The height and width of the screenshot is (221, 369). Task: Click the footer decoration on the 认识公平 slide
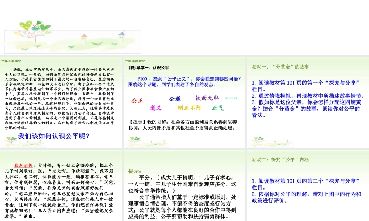[x=141, y=141]
